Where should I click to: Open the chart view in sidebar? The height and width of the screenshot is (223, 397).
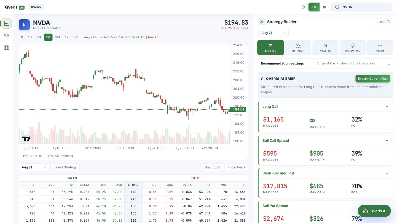point(7,24)
